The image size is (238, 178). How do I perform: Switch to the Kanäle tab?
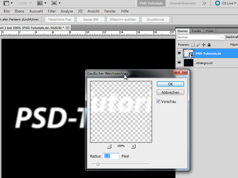pyautogui.click(x=196, y=31)
